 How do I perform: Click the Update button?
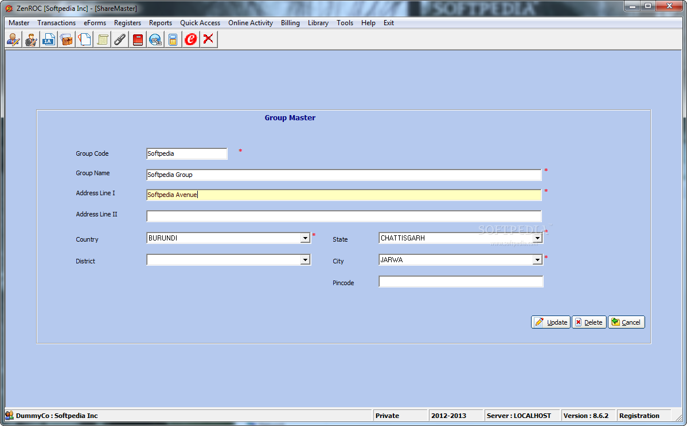pyautogui.click(x=551, y=322)
